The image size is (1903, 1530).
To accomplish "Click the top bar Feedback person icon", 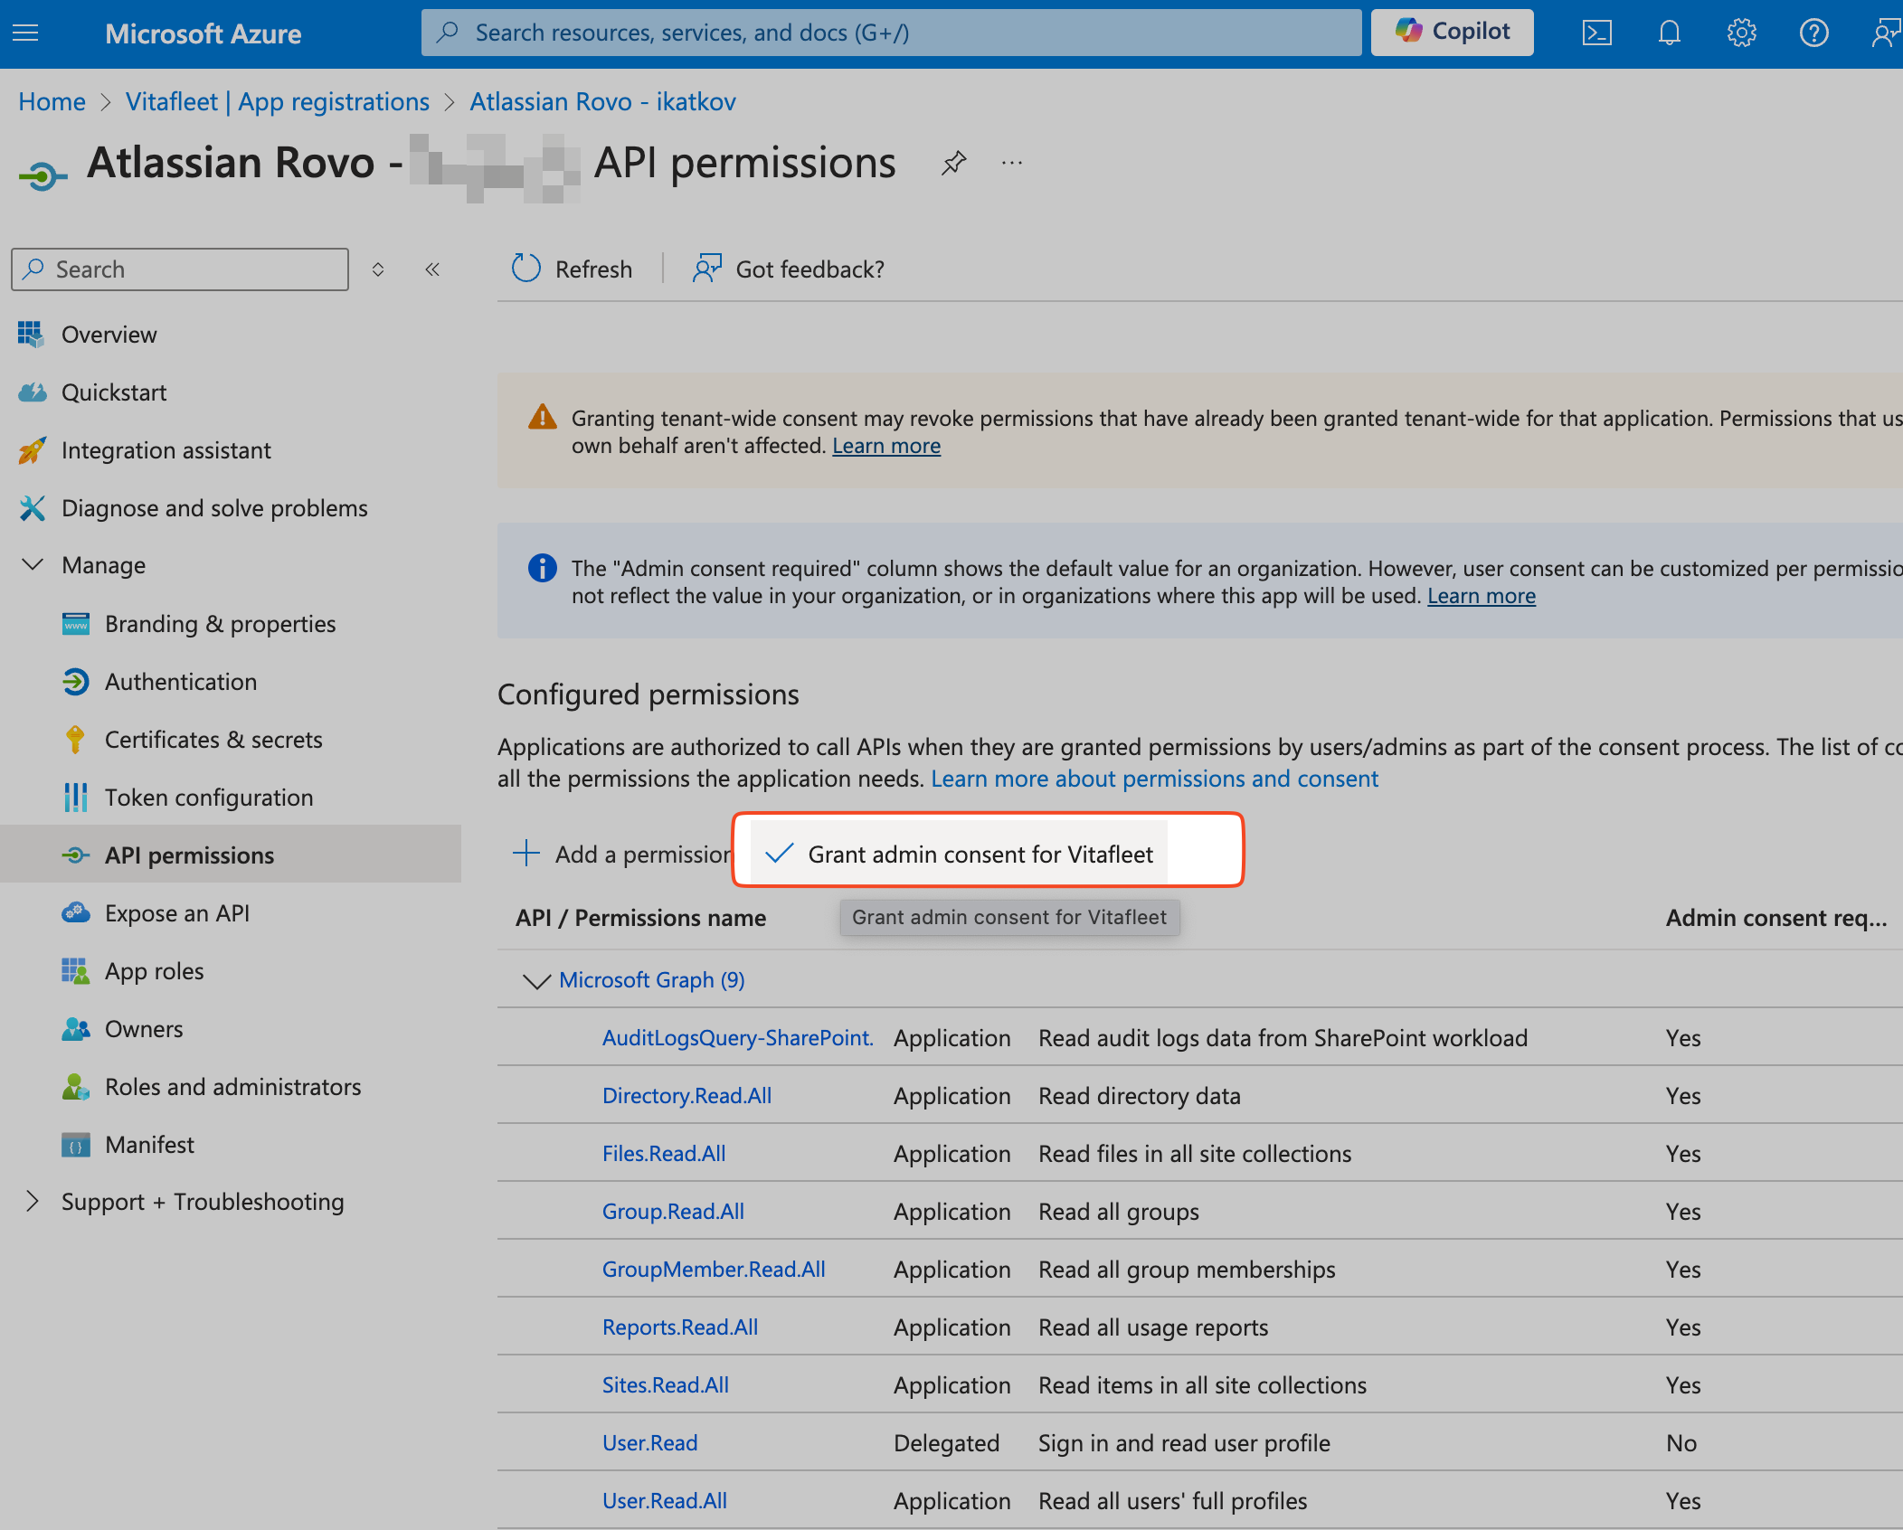I will (x=1885, y=33).
